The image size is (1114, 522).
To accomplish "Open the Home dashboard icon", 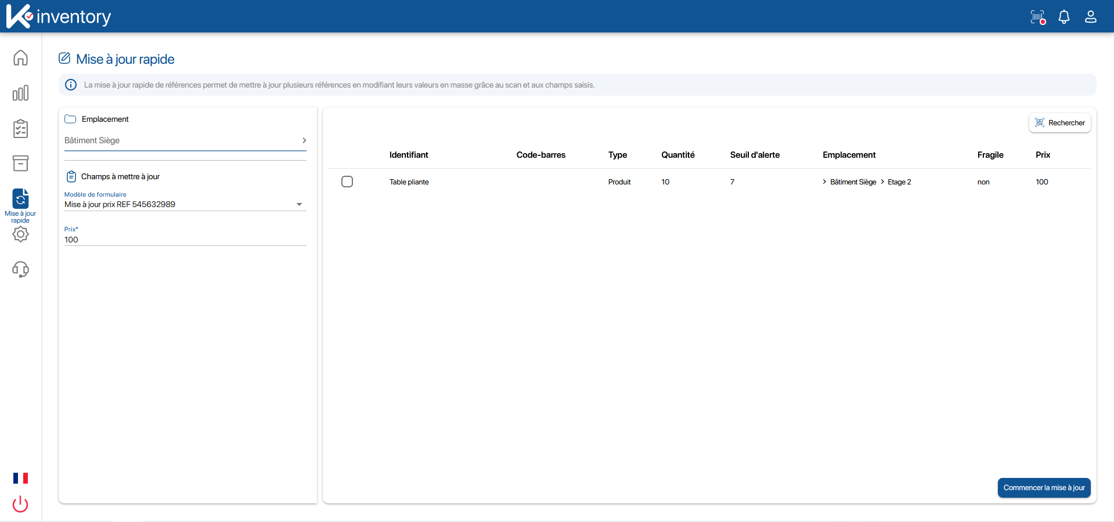I will click(20, 57).
